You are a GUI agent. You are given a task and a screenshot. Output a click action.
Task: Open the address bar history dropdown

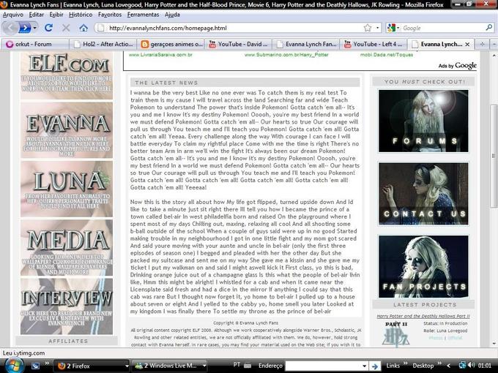tap(377, 28)
